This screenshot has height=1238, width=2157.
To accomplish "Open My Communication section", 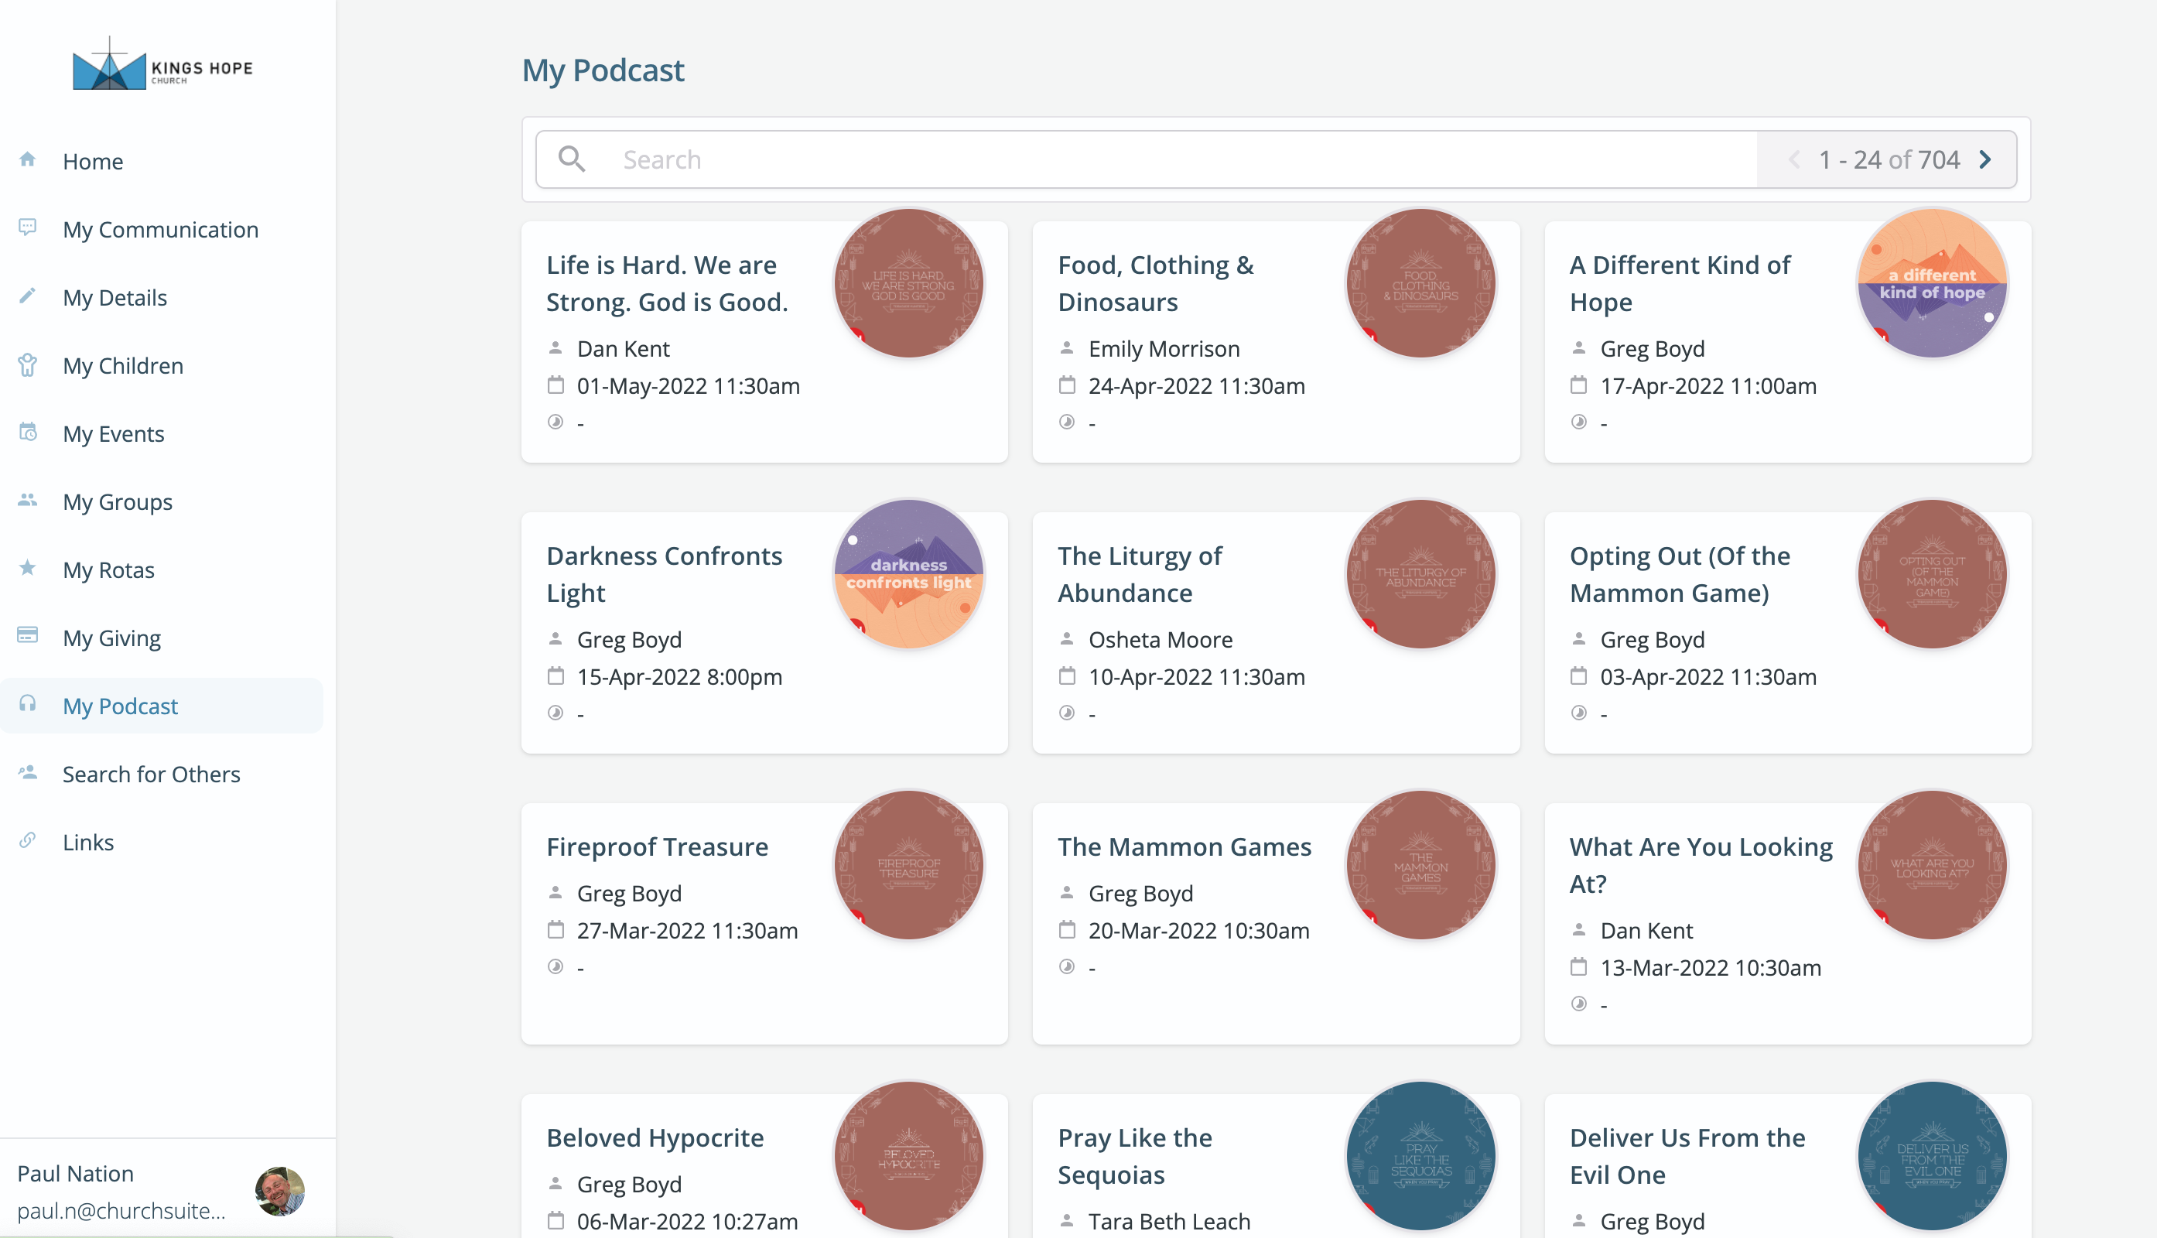I will [x=162, y=229].
